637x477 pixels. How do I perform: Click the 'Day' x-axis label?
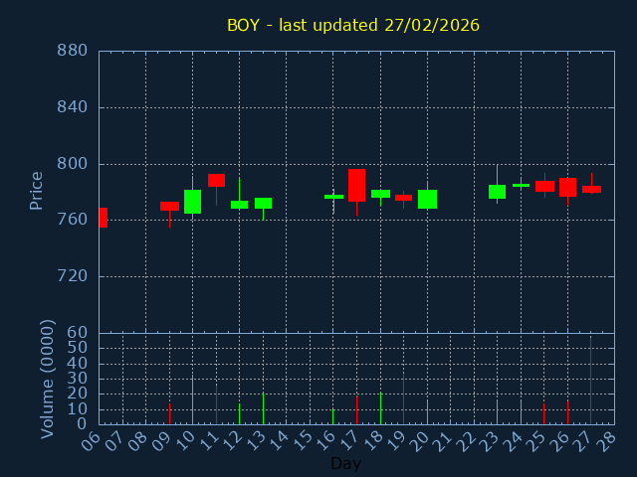[x=345, y=463]
